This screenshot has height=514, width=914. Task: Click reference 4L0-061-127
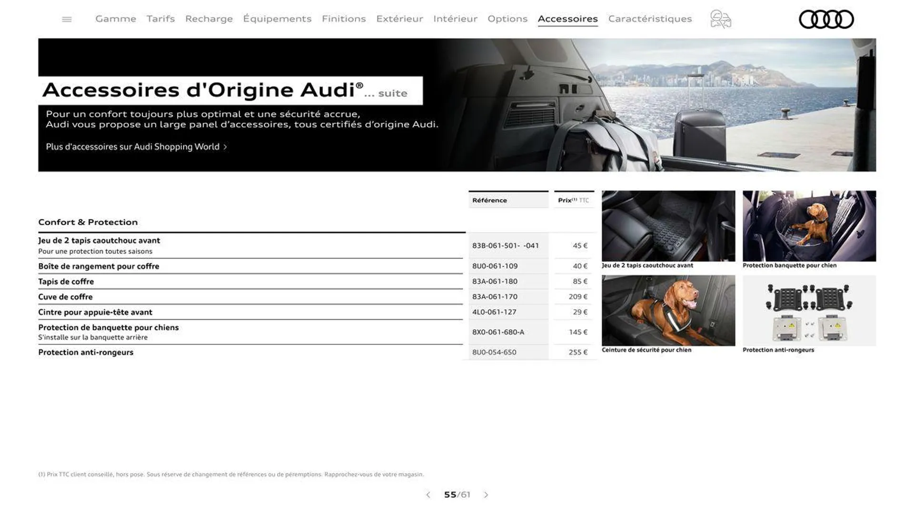[494, 312]
